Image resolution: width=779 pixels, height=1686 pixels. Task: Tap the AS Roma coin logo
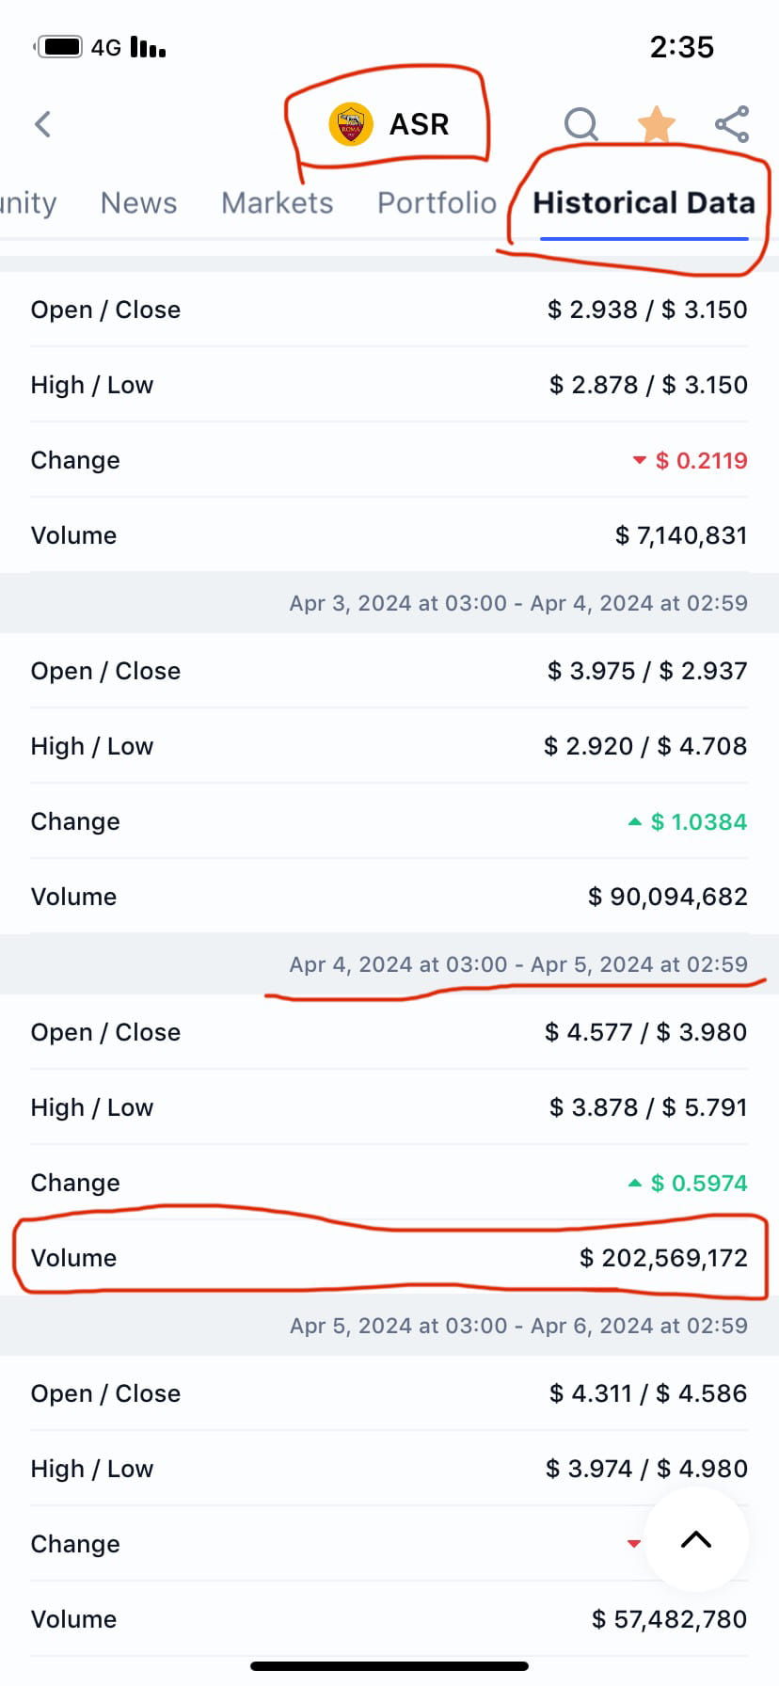pos(351,124)
